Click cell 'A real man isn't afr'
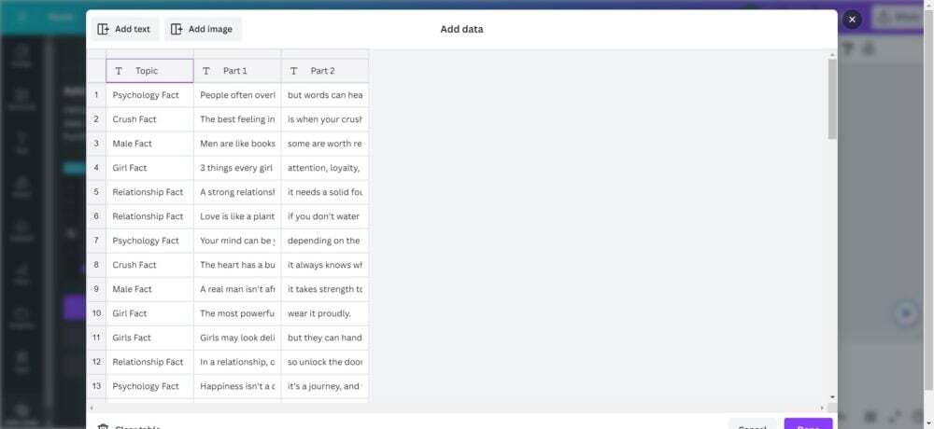The width and height of the screenshot is (934, 429). click(x=237, y=289)
